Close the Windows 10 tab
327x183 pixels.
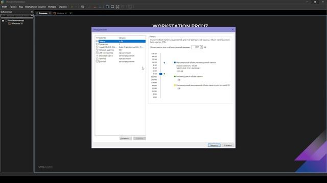coord(71,13)
